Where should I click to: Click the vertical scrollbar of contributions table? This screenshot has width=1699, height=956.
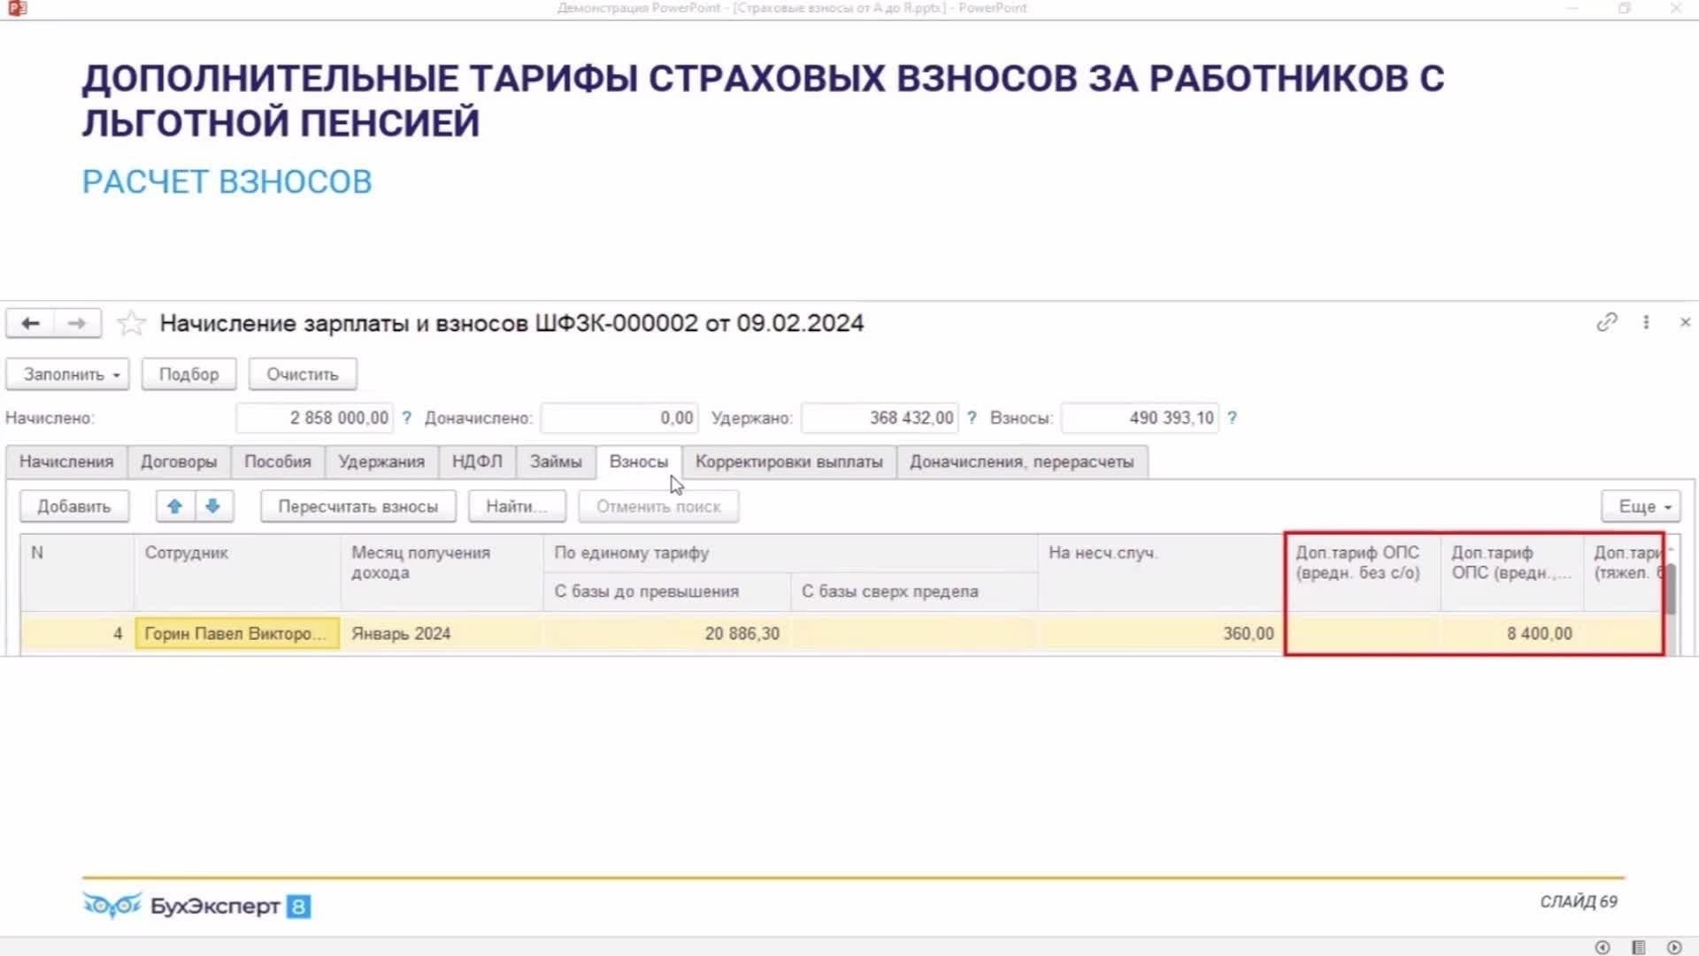click(x=1671, y=589)
